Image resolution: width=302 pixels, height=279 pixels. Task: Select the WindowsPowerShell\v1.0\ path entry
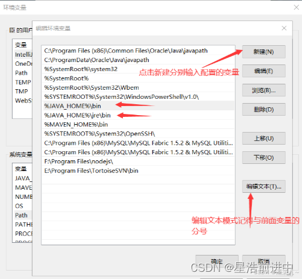point(138,97)
